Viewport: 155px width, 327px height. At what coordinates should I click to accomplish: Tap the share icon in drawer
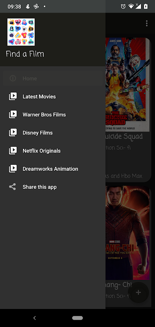point(13,187)
